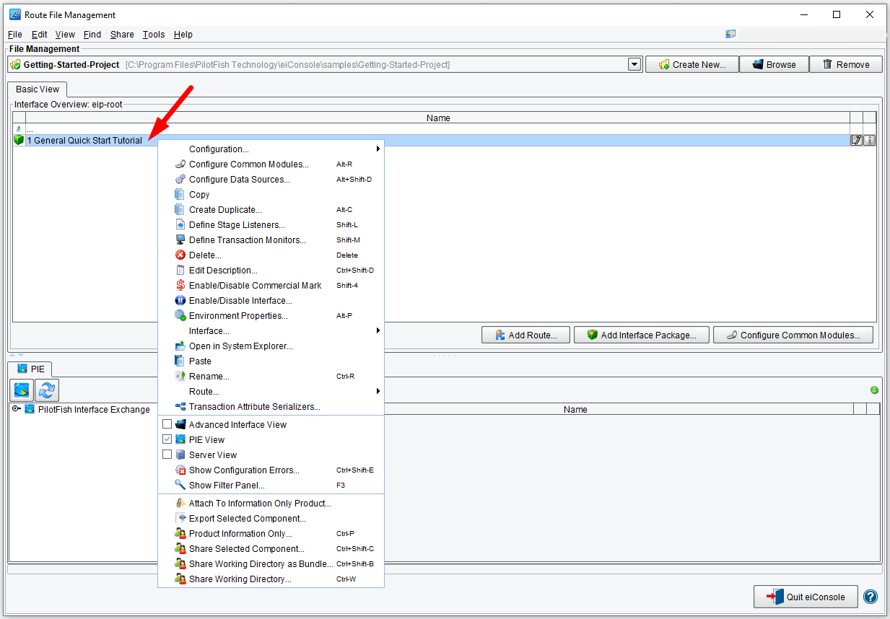The image size is (890, 619).
Task: Choose the Edit Description icon
Action: tap(180, 271)
